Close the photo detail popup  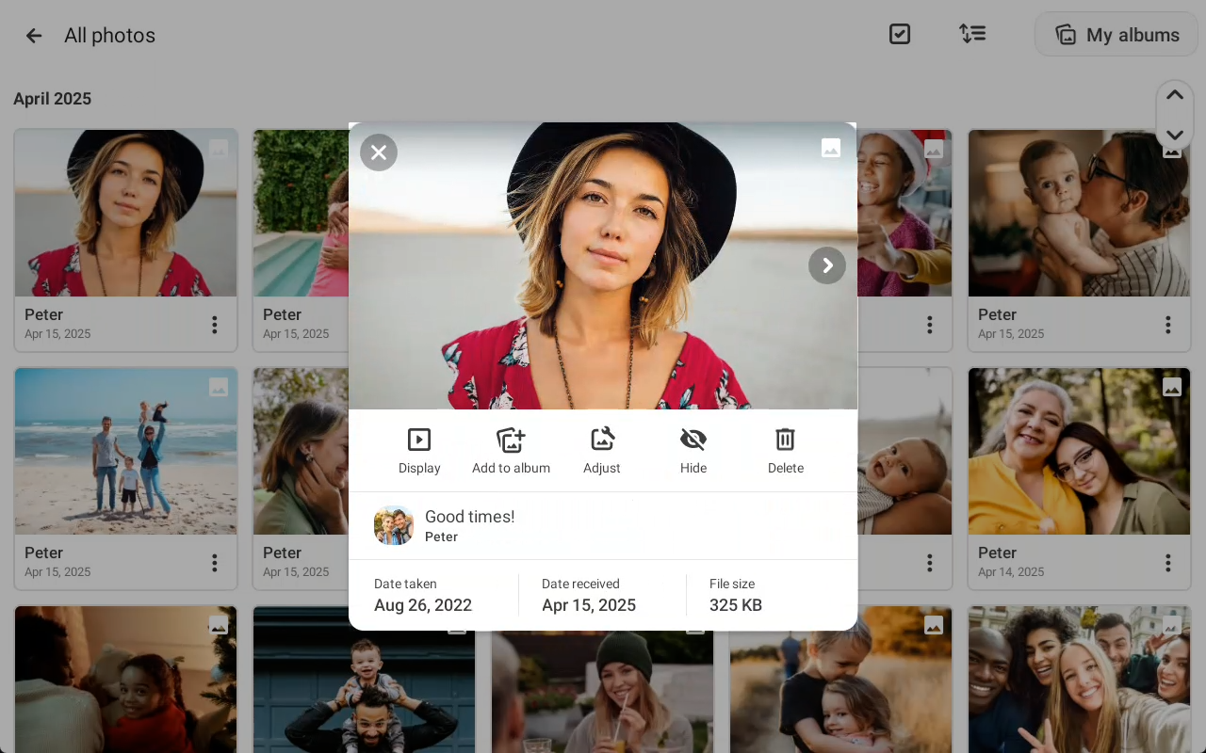coord(379,152)
